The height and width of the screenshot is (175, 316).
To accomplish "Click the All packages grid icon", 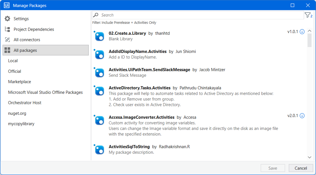I will tap(7, 50).
